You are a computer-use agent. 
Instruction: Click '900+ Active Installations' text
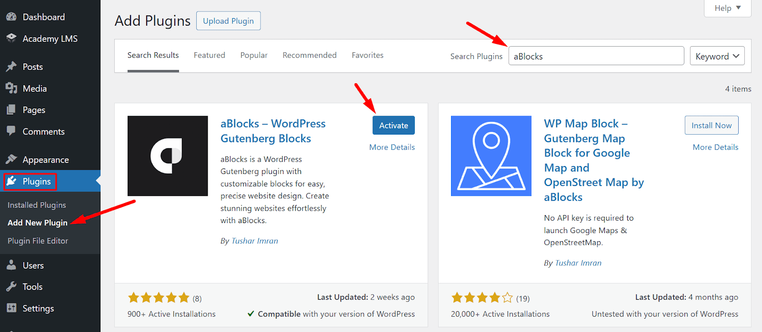pos(171,314)
